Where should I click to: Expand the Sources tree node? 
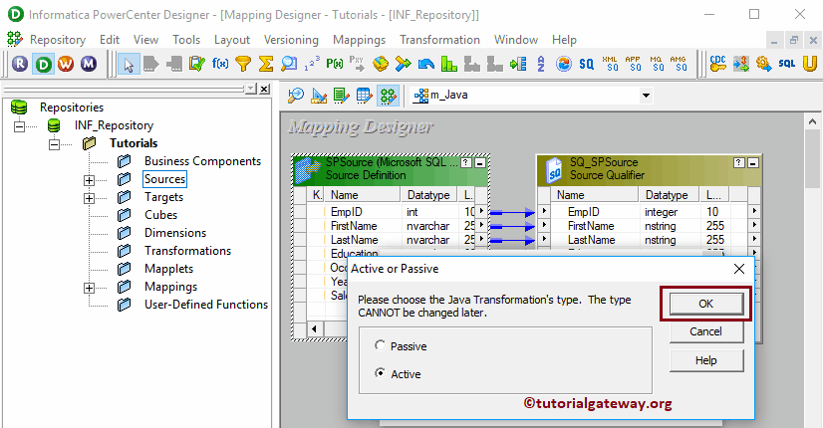point(90,180)
